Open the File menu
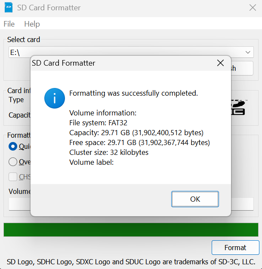The height and width of the screenshot is (269, 262). 9,24
